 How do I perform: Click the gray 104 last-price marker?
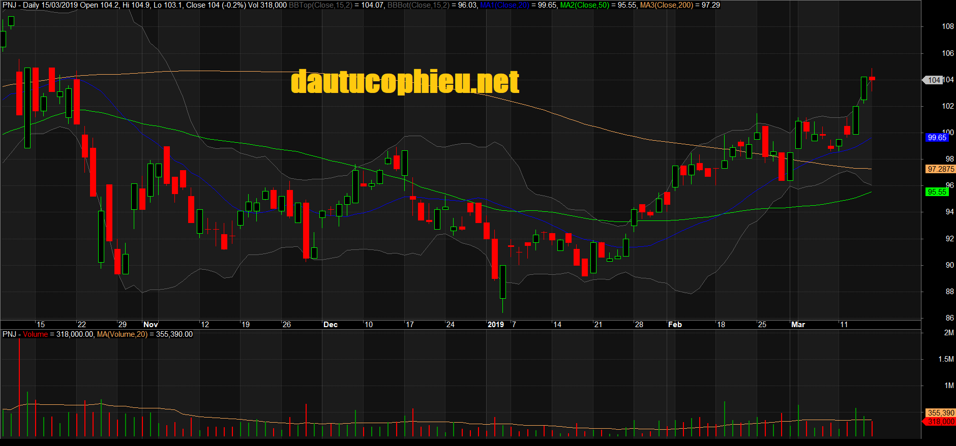pos(933,80)
